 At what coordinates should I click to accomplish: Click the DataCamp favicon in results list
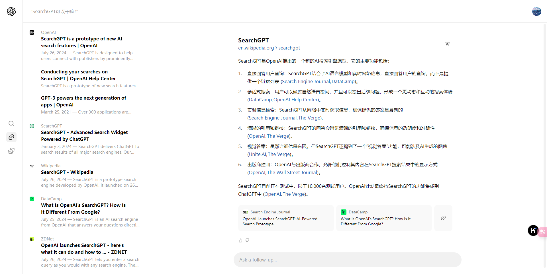[x=32, y=199]
